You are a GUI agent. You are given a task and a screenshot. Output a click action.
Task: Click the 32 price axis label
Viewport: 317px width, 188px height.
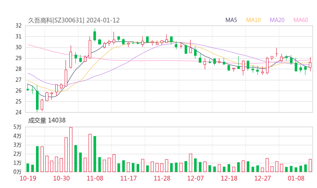[18, 26]
